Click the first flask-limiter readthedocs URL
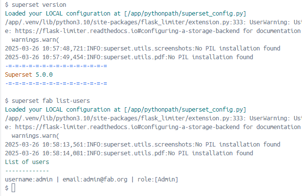 point(127,31)
